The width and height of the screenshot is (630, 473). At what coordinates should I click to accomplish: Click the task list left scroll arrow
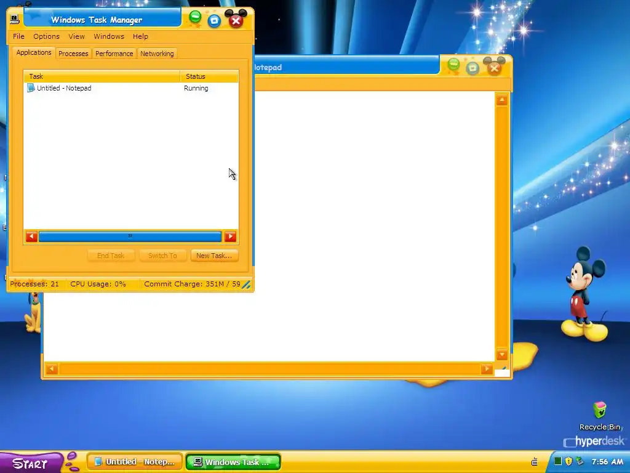[31, 236]
